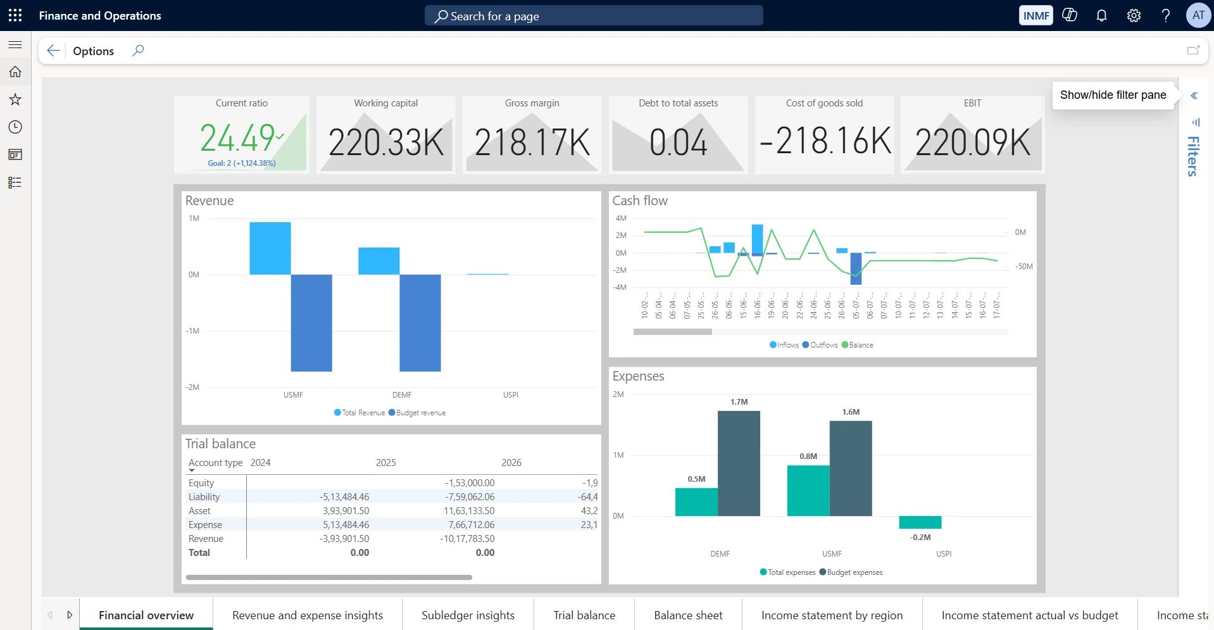Viewport: 1214px width, 630px height.
Task: Open the AT user account avatar
Action: 1198,15
